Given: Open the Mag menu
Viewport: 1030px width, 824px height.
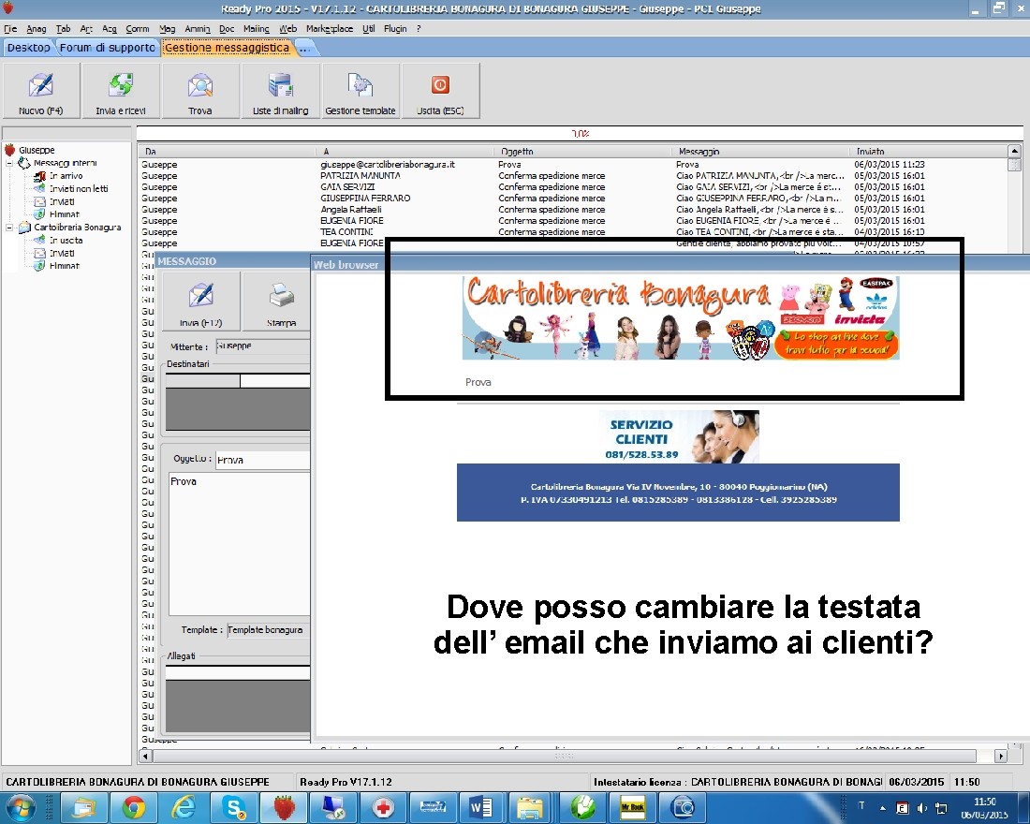Looking at the screenshot, I should click(167, 29).
